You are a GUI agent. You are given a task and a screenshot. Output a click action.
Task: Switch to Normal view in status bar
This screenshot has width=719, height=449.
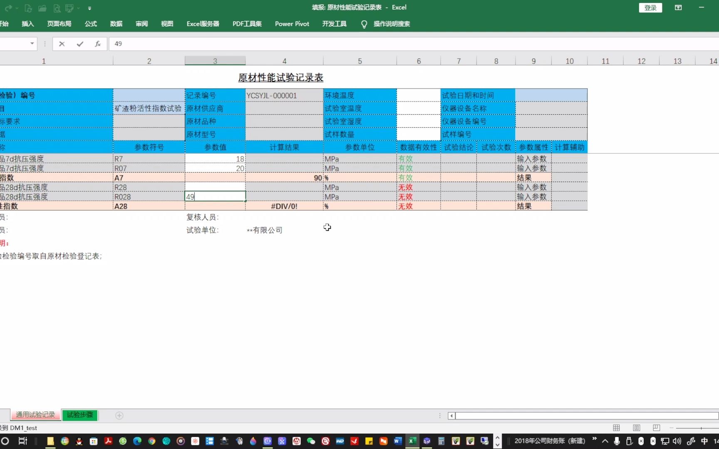617,428
